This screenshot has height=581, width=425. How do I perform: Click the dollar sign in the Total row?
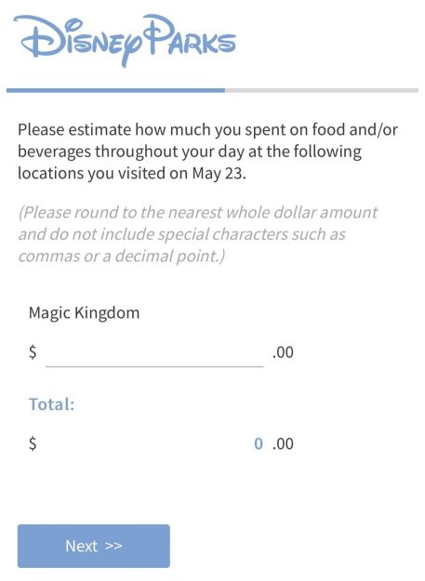tap(33, 443)
